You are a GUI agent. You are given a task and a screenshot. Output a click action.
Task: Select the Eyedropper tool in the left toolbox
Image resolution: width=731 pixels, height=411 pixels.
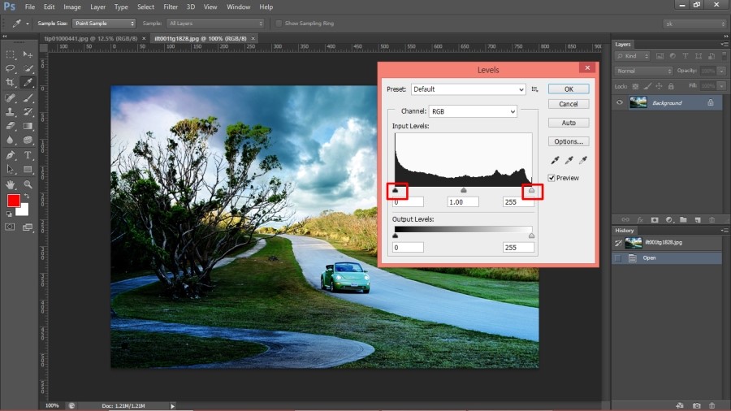point(28,83)
